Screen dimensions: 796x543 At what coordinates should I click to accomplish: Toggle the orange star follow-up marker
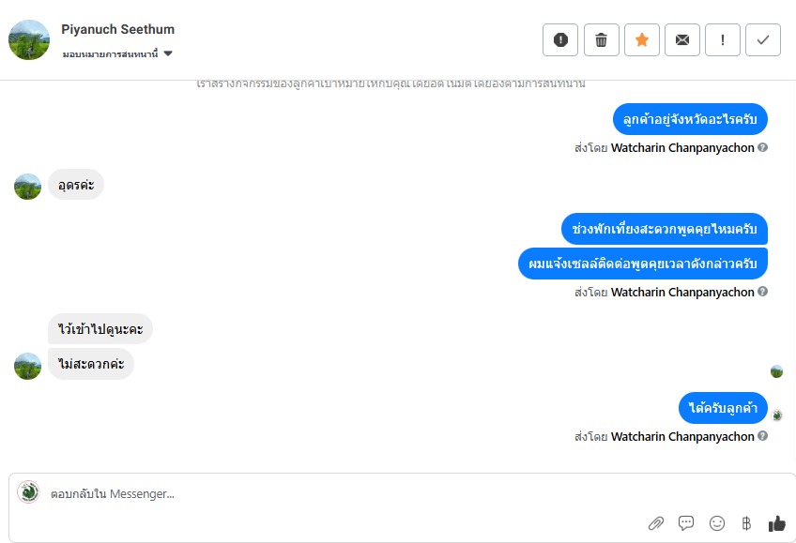pos(642,39)
